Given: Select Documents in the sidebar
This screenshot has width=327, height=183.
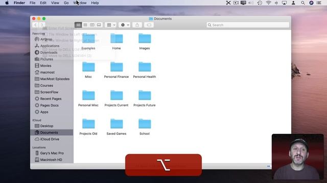Looking at the screenshot, I should 52,133.
